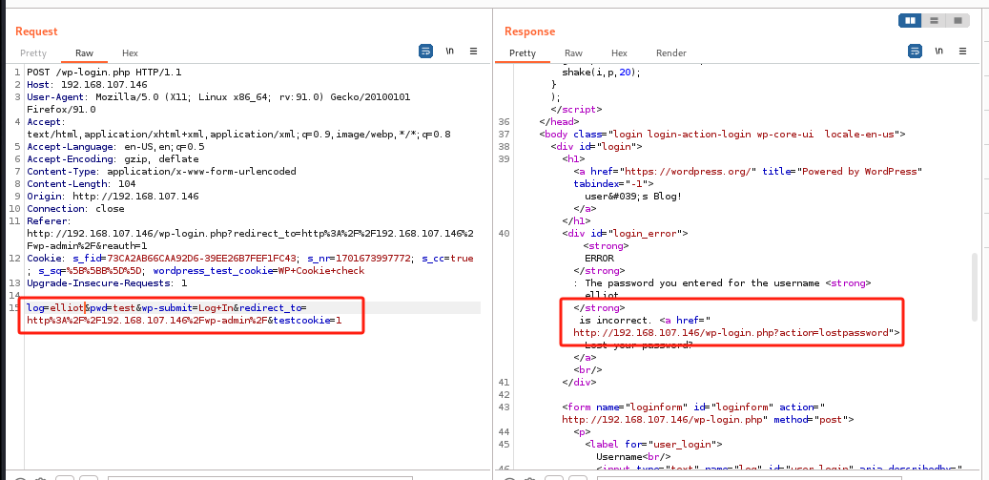Image resolution: width=989 pixels, height=480 pixels.
Task: Switch to the Request Raw tab
Action: point(84,53)
